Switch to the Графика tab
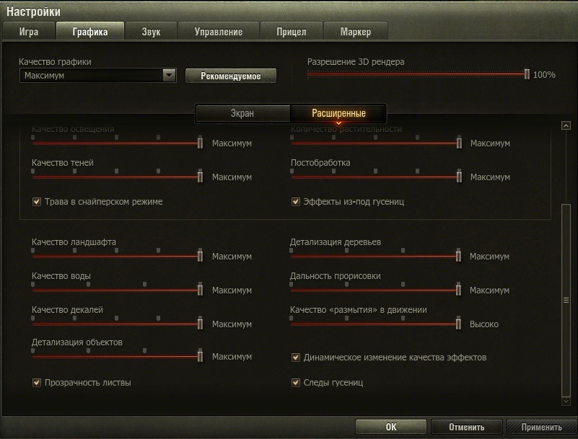Image resolution: width=578 pixels, height=439 pixels. [x=90, y=32]
